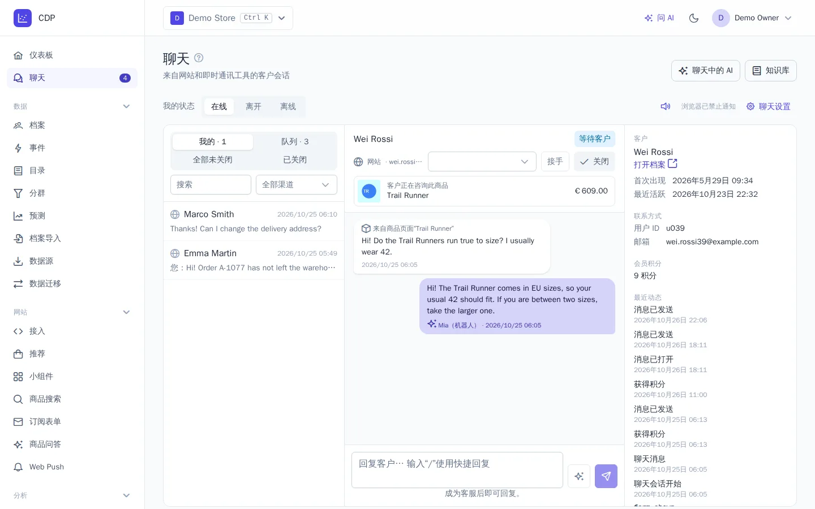Go to 事件 events page

click(x=72, y=148)
